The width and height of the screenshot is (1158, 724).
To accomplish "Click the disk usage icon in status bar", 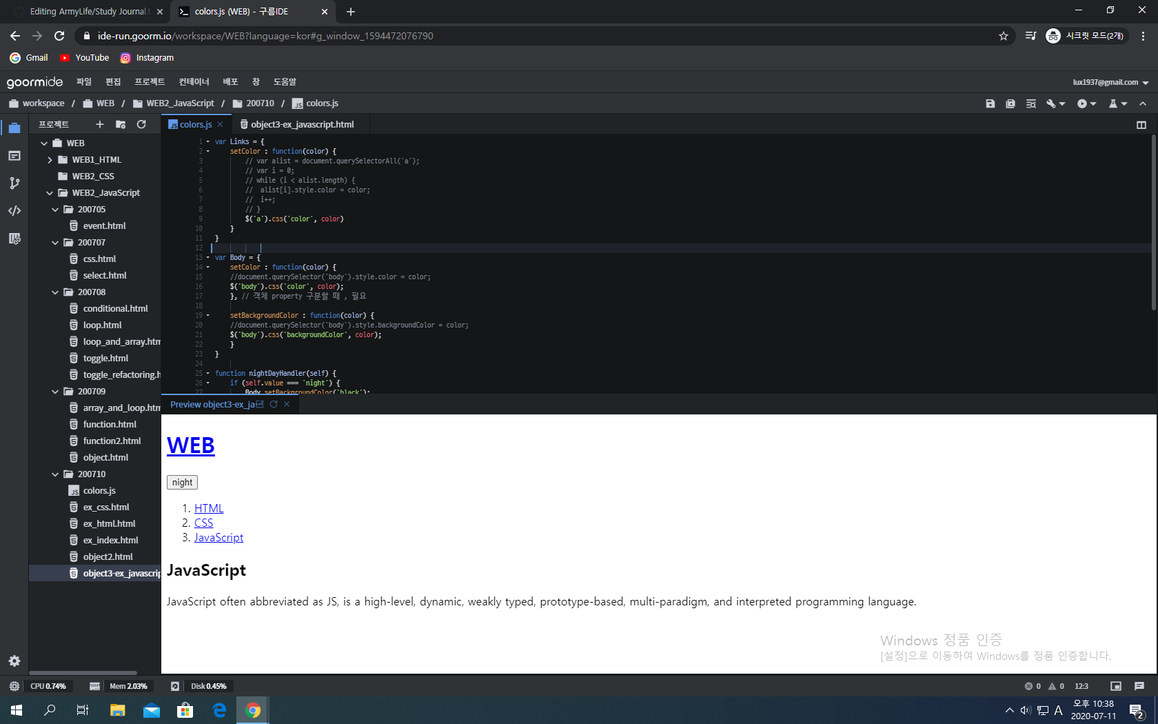I will 175,686.
